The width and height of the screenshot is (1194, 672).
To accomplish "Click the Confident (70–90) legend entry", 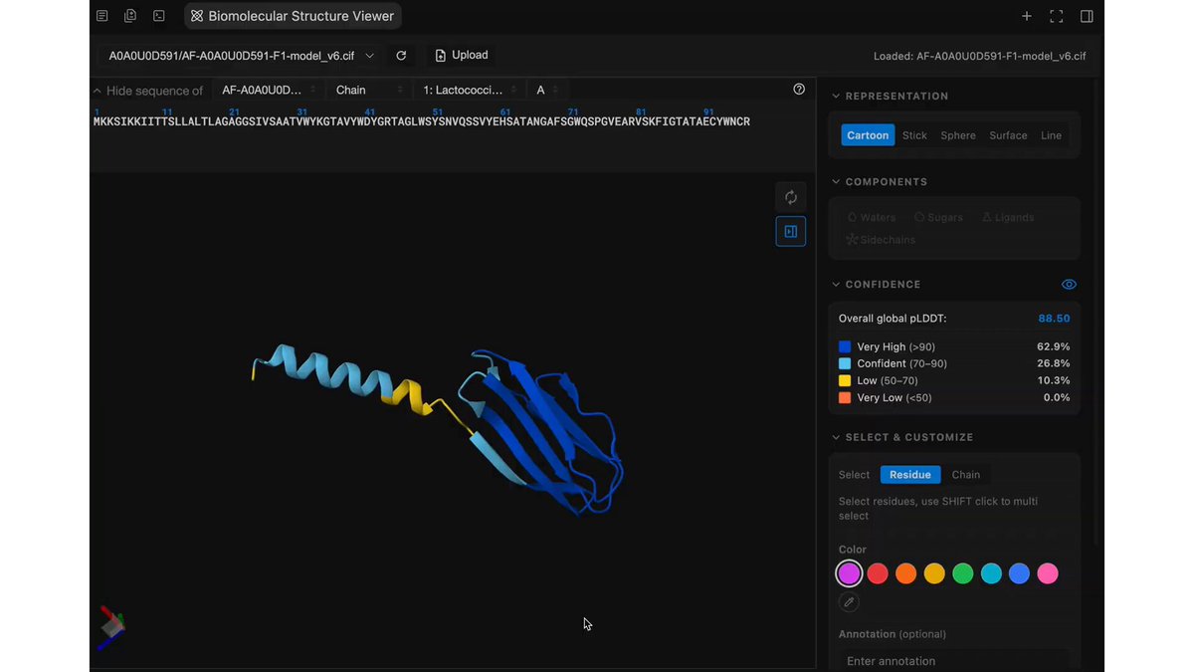I will tap(954, 364).
